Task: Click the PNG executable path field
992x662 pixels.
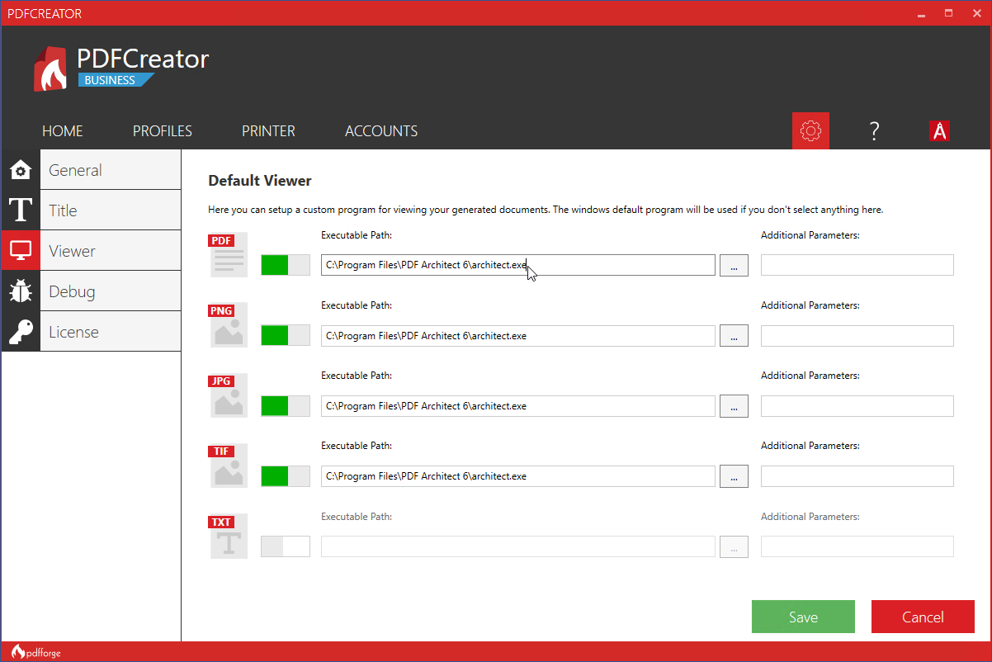Action: pyautogui.click(x=518, y=335)
